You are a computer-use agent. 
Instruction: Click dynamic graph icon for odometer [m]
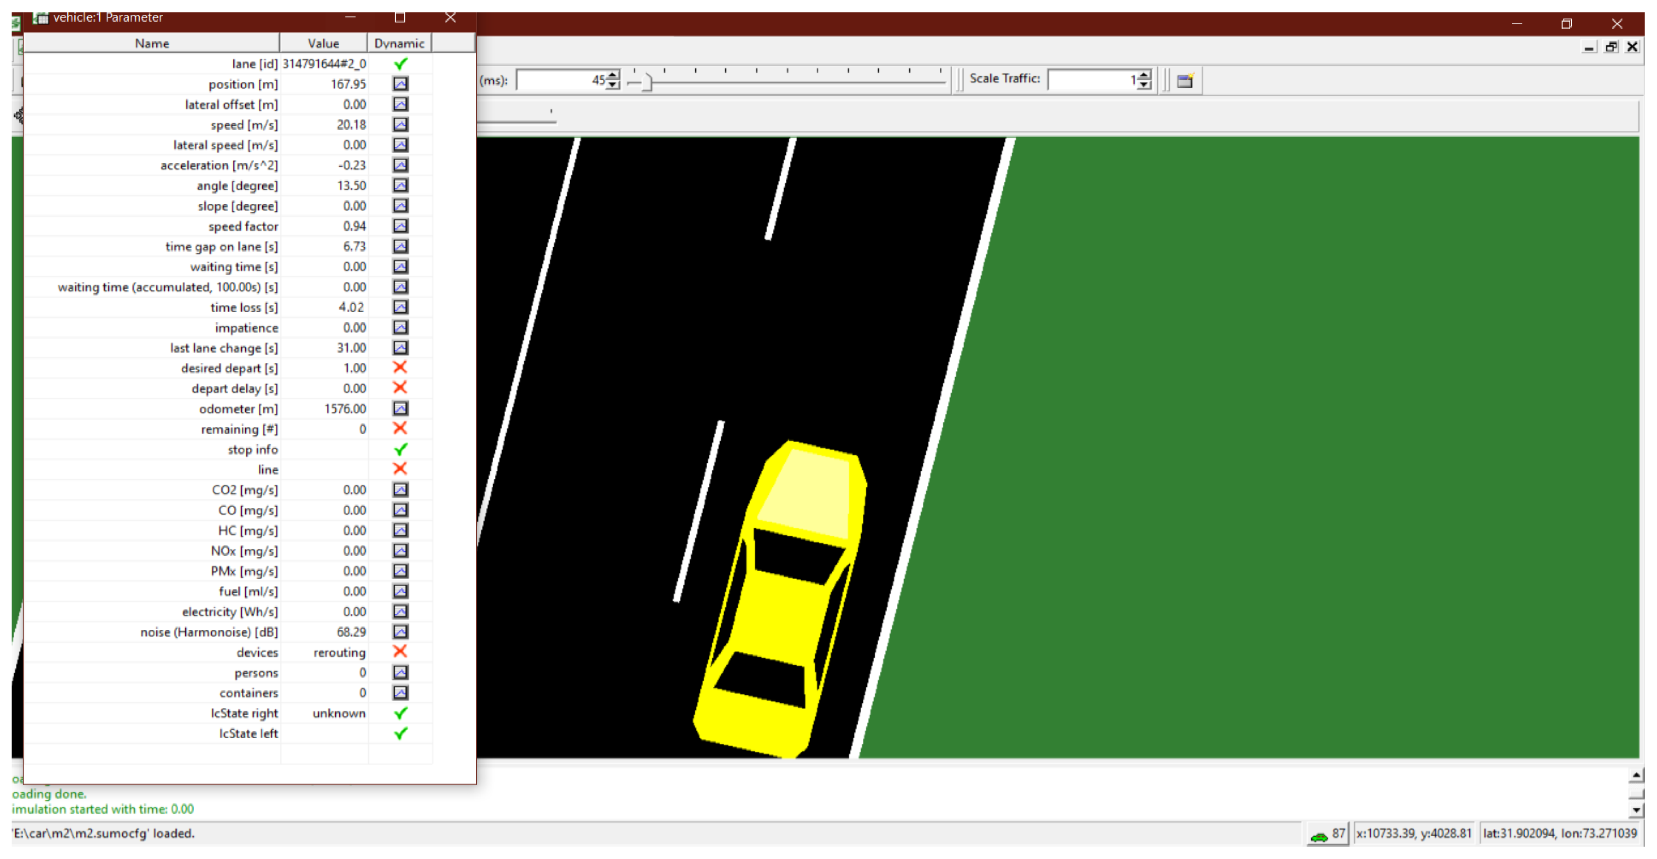400,408
